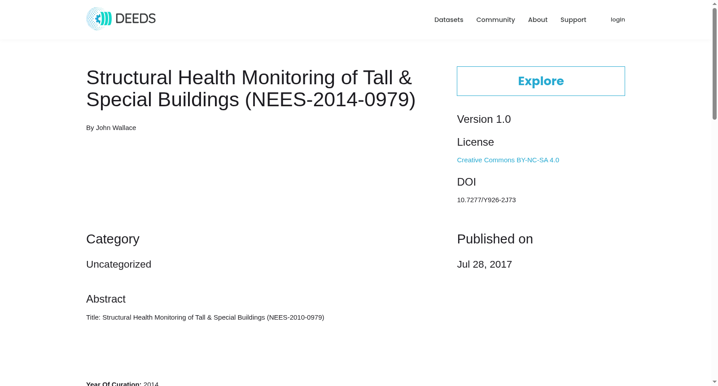Screen dimensions: 718x386
Task: Open the Datasets menu
Action: pyautogui.click(x=449, y=20)
